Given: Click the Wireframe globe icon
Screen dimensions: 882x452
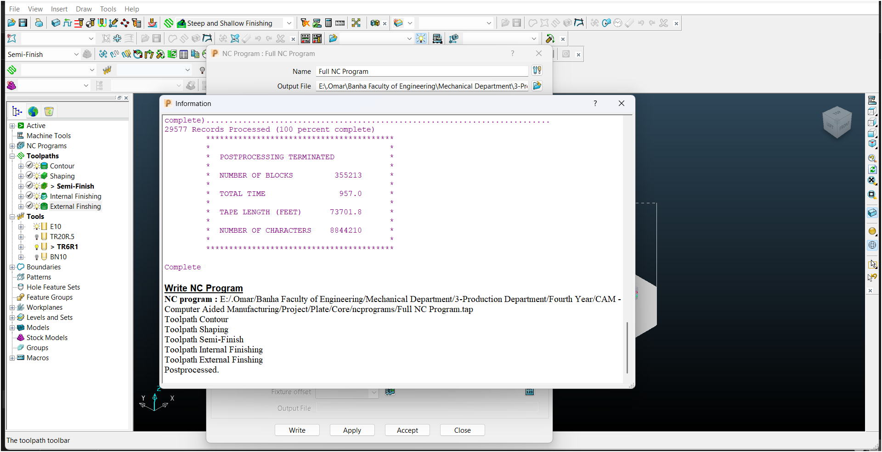Looking at the screenshot, I should 872,245.
